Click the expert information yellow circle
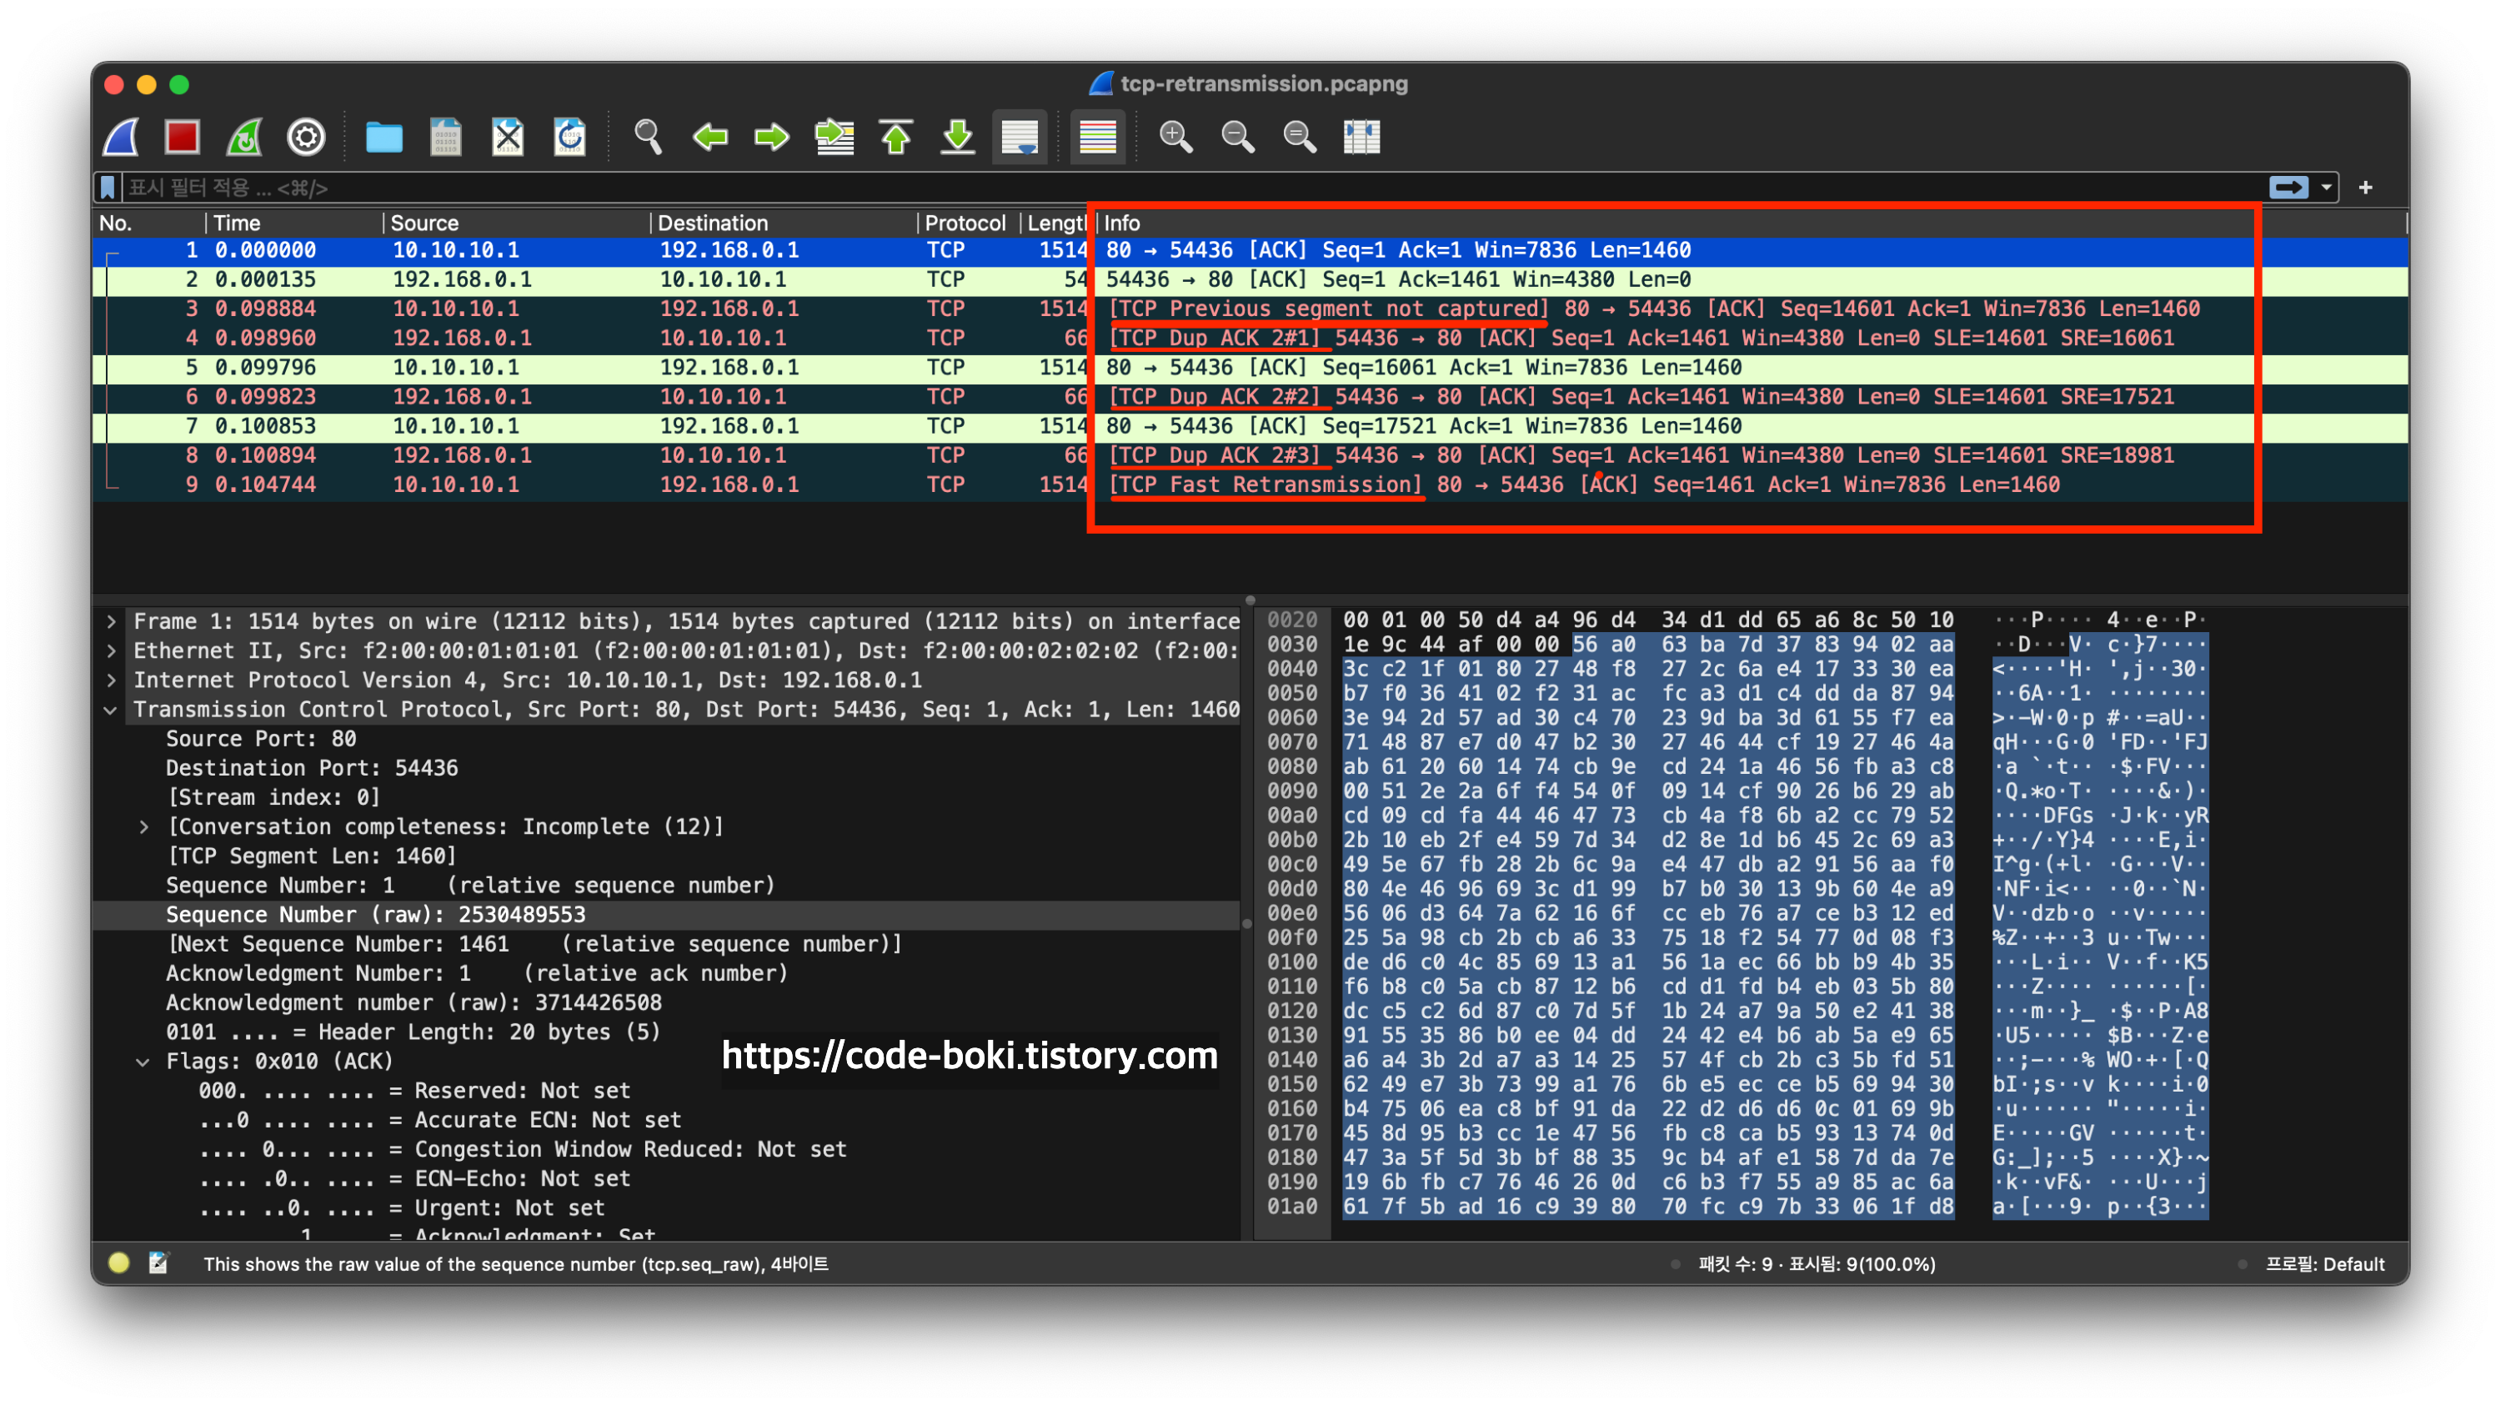The height and width of the screenshot is (1406, 2501). point(119,1263)
